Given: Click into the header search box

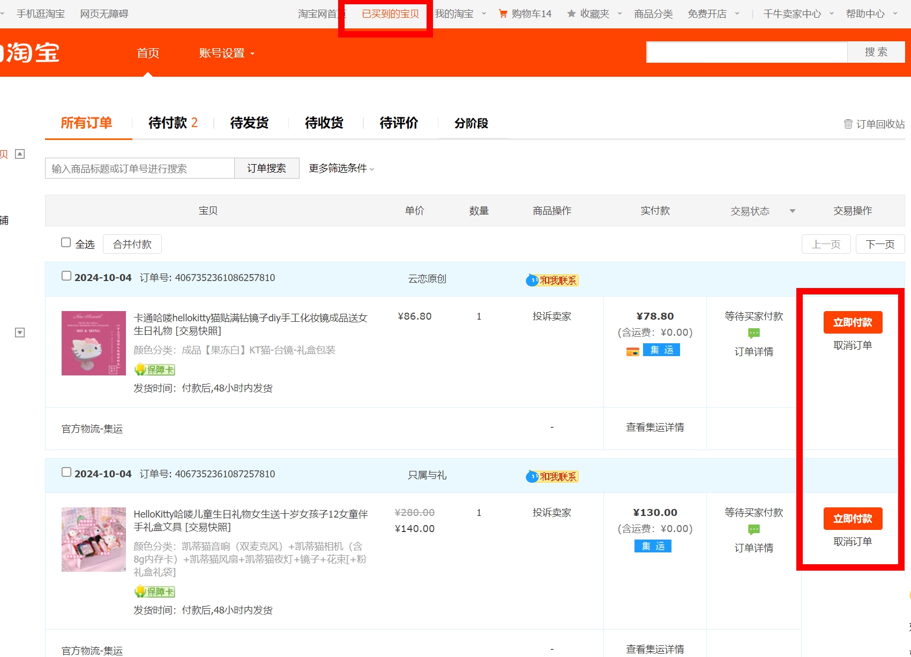Looking at the screenshot, I should (x=746, y=52).
